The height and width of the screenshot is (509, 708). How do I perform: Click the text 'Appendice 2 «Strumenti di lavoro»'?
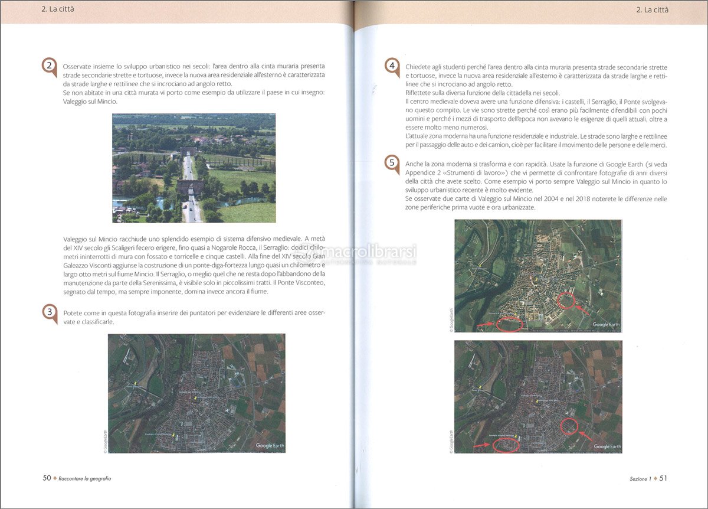pos(455,172)
